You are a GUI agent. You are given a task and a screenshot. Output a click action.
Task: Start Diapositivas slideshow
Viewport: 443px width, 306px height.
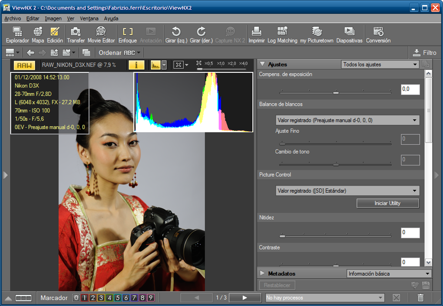(349, 35)
